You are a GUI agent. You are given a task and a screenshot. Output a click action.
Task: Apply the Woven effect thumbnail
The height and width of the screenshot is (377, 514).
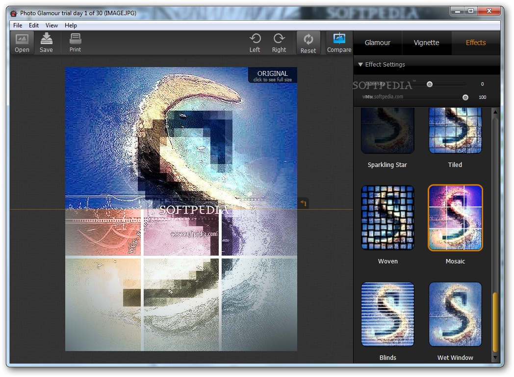coord(387,217)
